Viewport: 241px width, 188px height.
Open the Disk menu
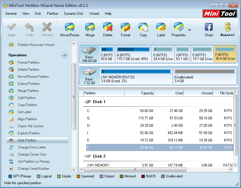point(38,14)
